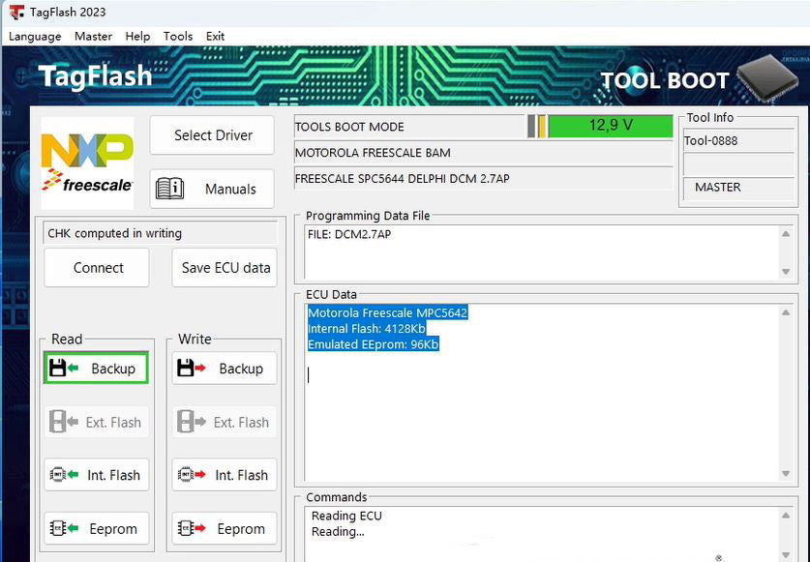Click the MOTOROLA FREESCALE BAM field

[x=483, y=153]
